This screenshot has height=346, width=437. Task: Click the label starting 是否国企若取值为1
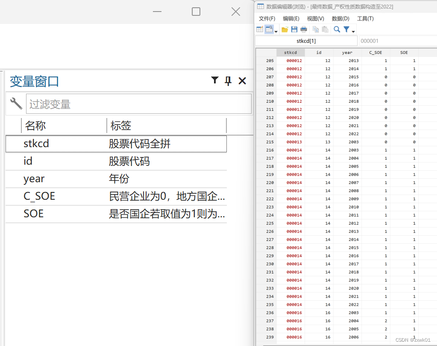[x=167, y=214]
